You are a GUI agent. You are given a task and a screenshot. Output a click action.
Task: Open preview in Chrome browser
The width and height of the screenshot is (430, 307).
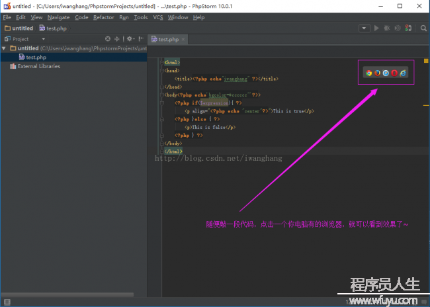[369, 73]
